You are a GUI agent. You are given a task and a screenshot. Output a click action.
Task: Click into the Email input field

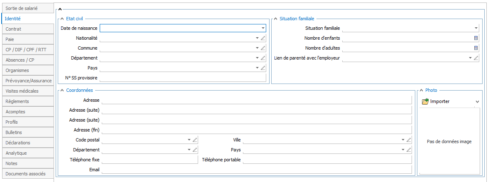256,170
